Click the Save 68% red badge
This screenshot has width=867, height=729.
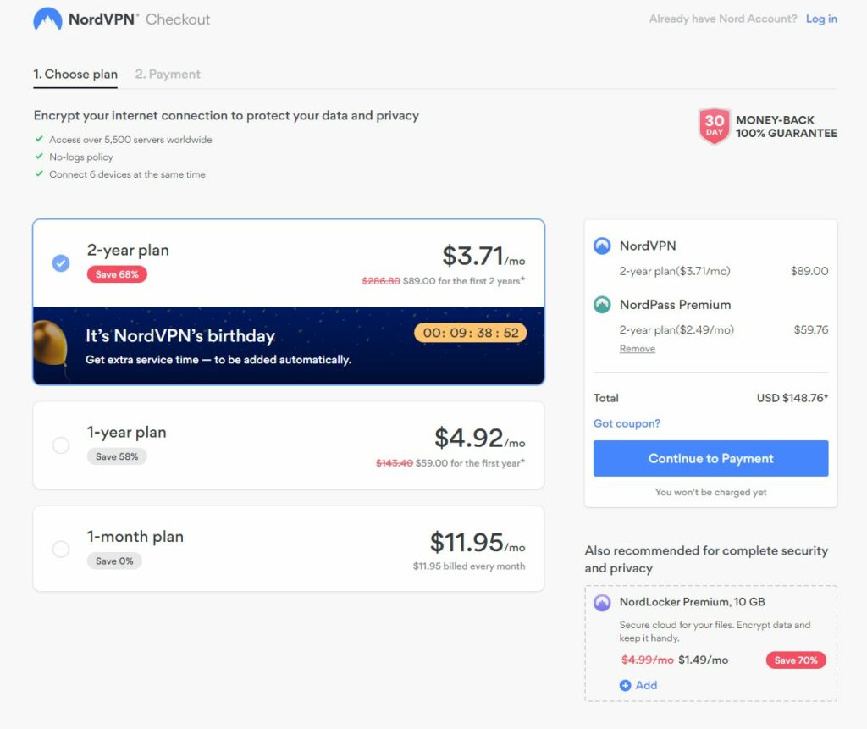point(117,274)
